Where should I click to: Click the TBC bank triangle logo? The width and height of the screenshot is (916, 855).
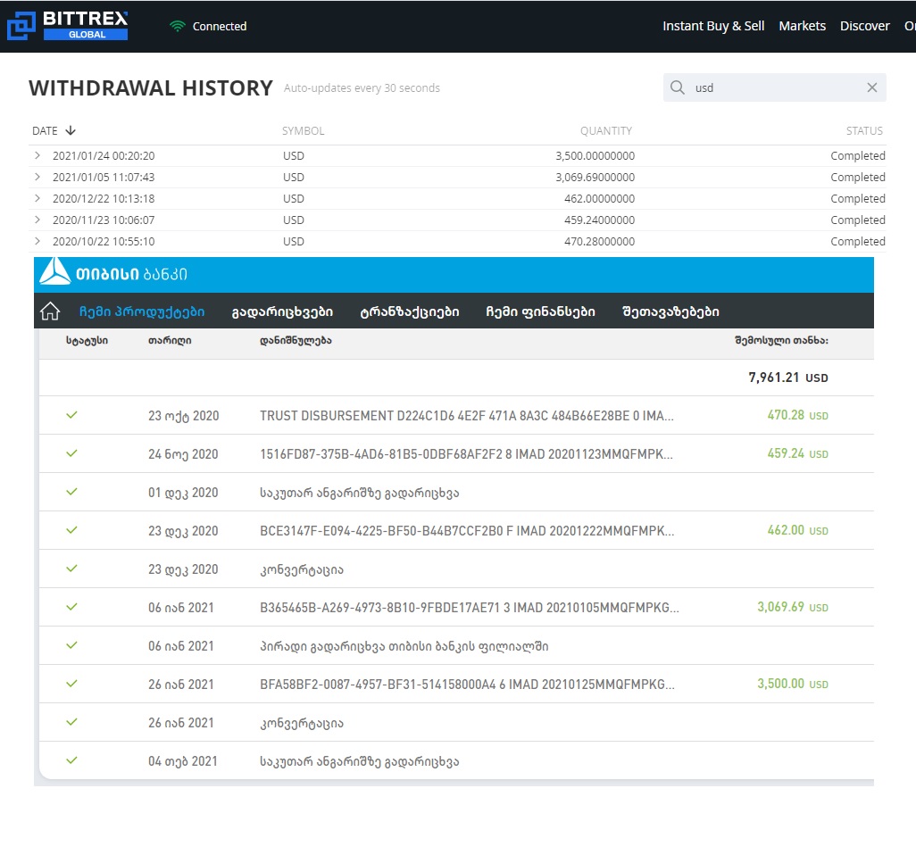coord(55,271)
